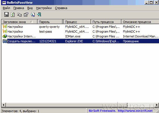Click the Find magnifier toolbar icon
The height and width of the screenshot is (113, 159).
coord(33,14)
